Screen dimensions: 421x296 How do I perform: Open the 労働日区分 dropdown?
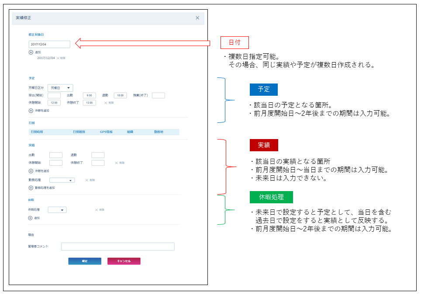click(60, 88)
